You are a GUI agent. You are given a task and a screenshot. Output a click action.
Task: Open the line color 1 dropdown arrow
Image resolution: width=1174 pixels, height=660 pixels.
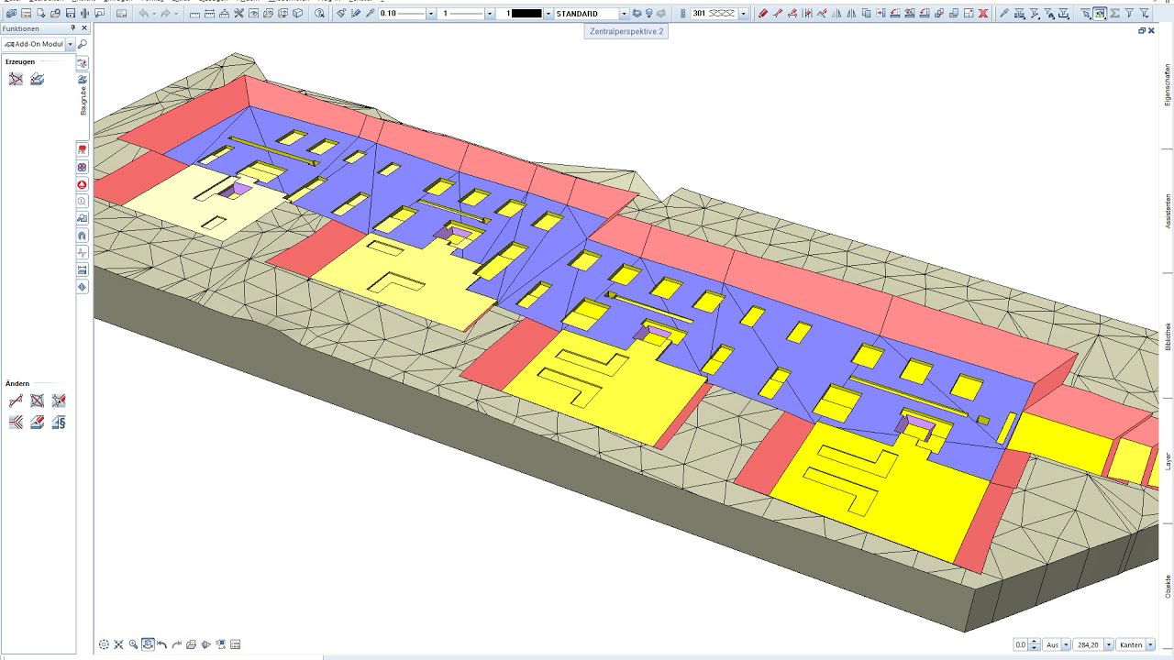(548, 14)
